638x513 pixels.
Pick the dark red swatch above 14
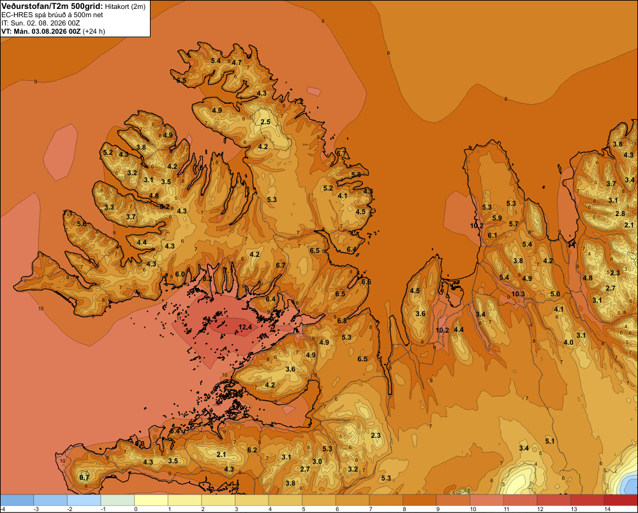621,500
